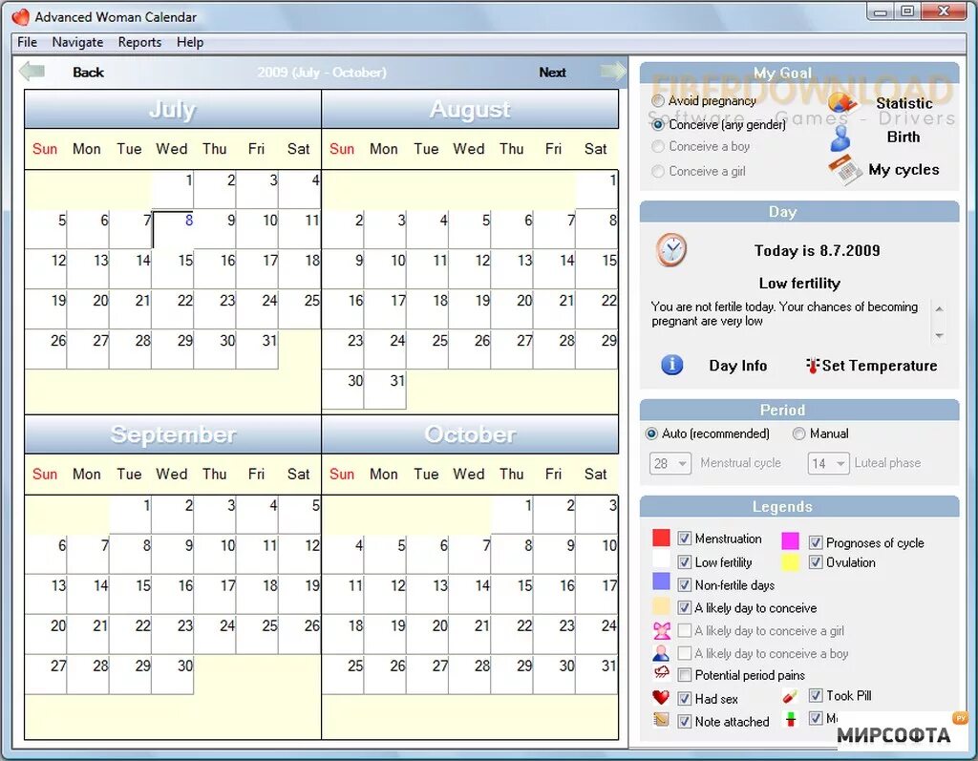Viewport: 978px width, 761px height.
Task: Open the My cycles calendar icon
Action: coord(845,170)
